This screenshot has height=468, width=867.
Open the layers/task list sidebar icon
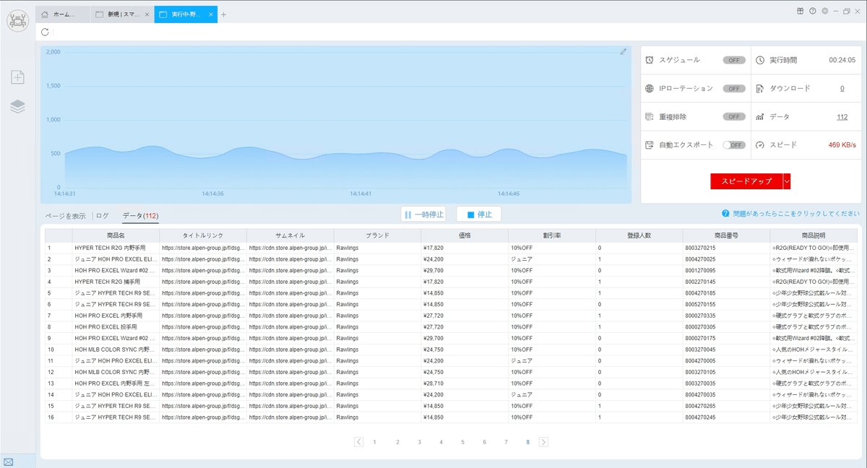(17, 106)
